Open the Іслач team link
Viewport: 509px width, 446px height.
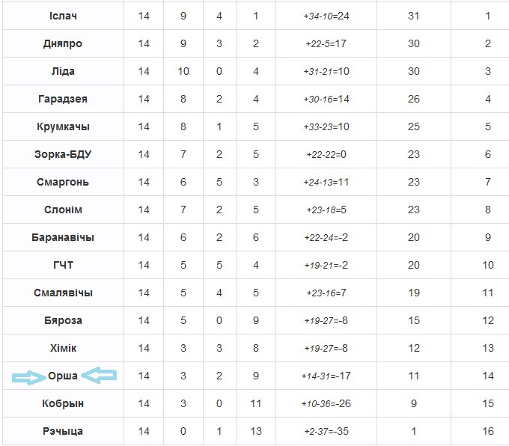63,16
